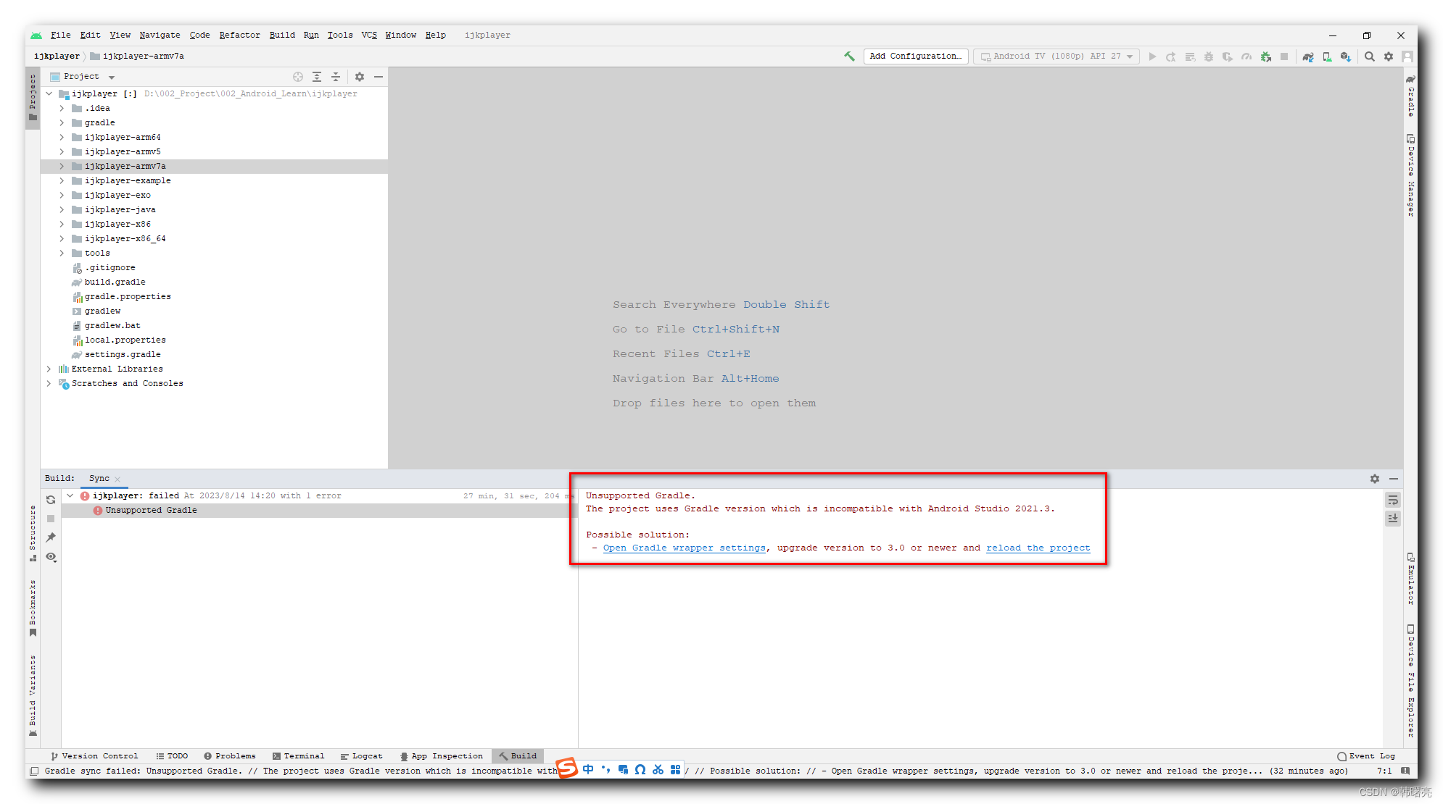This screenshot has width=1443, height=804.
Task: Open the Refactor menu
Action: tap(239, 35)
